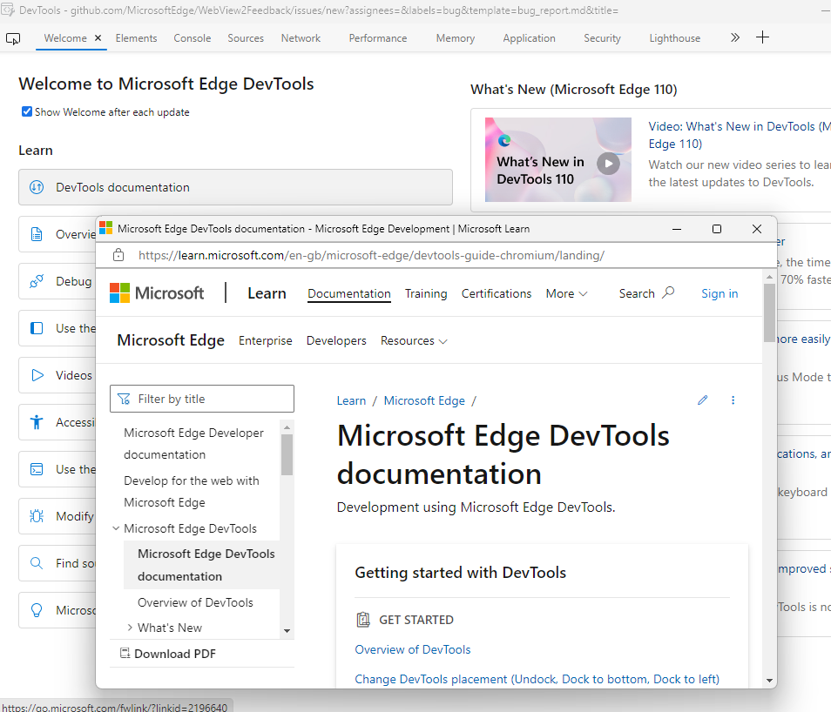Open the Developers nav link
This screenshot has width=831, height=712.
pos(336,340)
